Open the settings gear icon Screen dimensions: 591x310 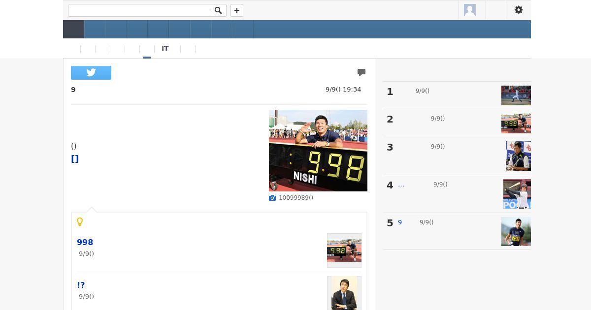(519, 10)
